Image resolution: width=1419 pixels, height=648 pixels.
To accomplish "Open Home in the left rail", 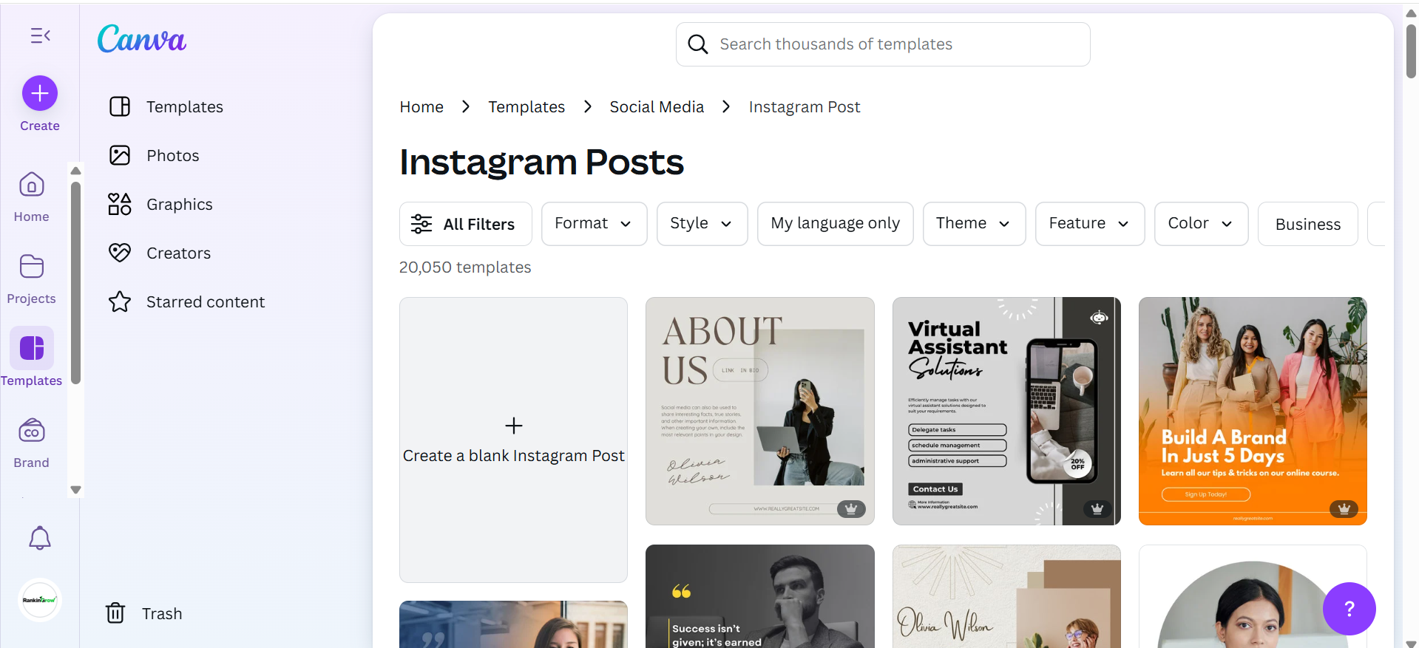I will [31, 197].
